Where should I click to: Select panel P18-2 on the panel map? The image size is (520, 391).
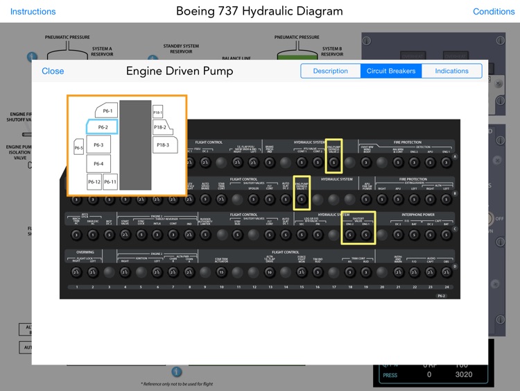click(x=162, y=127)
